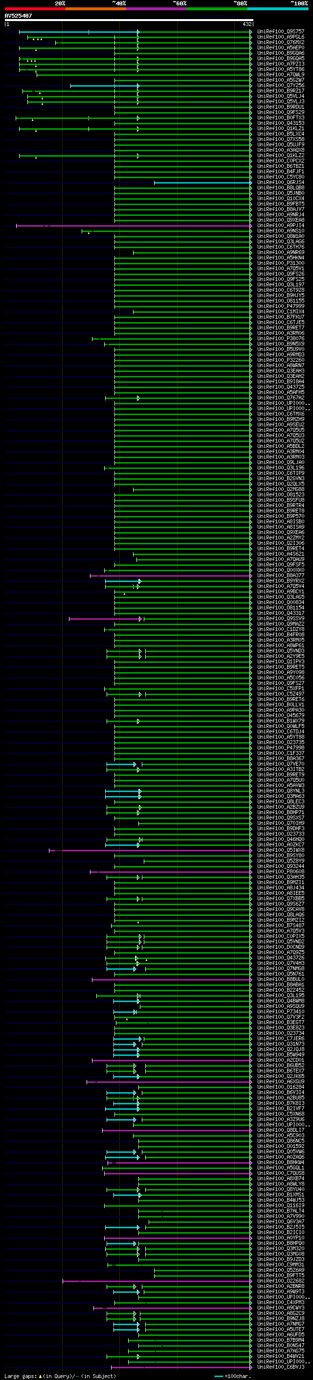Click the orange ~40% identity legend bar
313x1380 pixels.
click(x=96, y=9)
